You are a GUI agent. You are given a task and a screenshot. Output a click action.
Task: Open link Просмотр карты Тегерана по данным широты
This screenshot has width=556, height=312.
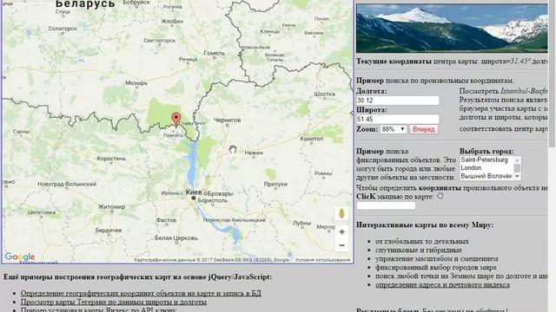point(114,302)
